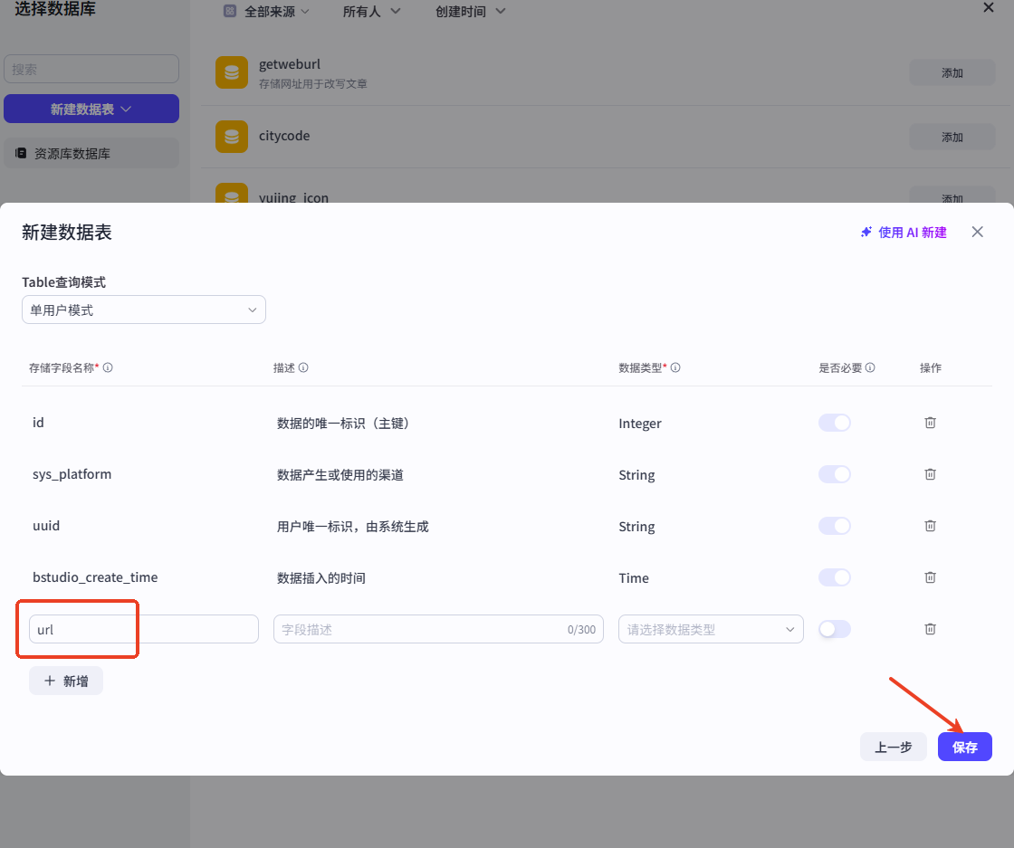This screenshot has height=848, width=1014.
Task: Click info icon next to 存储字段名称
Action: click(x=108, y=367)
